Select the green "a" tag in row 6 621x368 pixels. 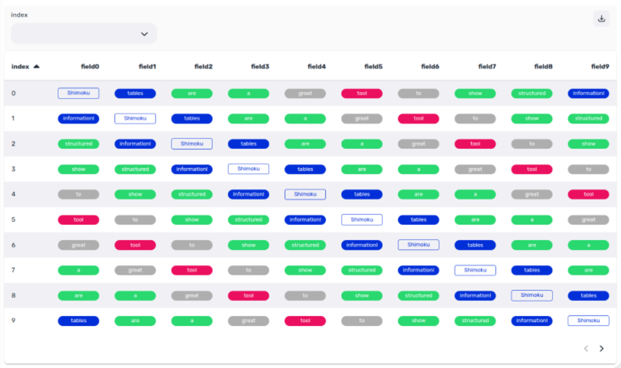click(589, 245)
